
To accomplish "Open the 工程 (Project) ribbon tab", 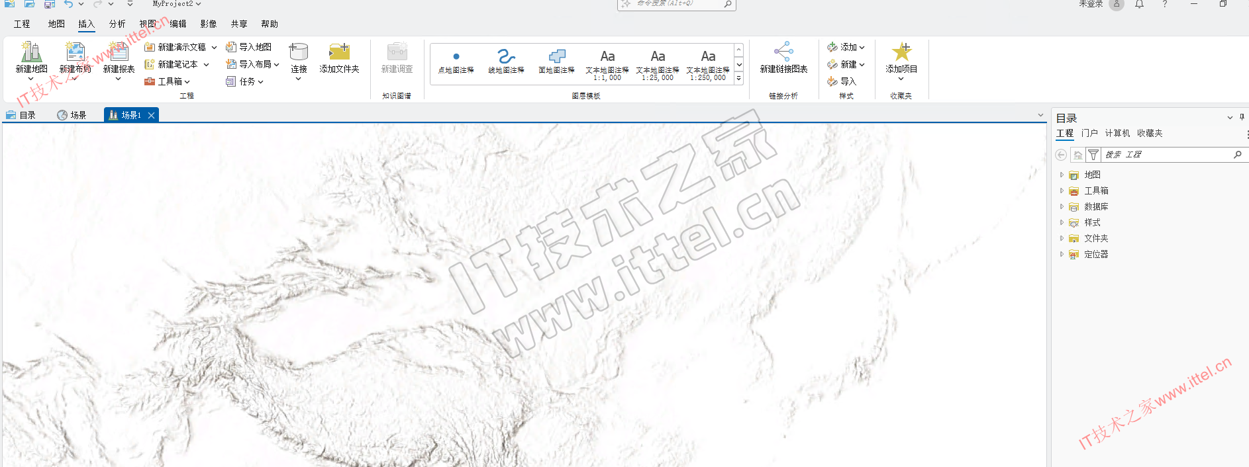I will [x=22, y=24].
